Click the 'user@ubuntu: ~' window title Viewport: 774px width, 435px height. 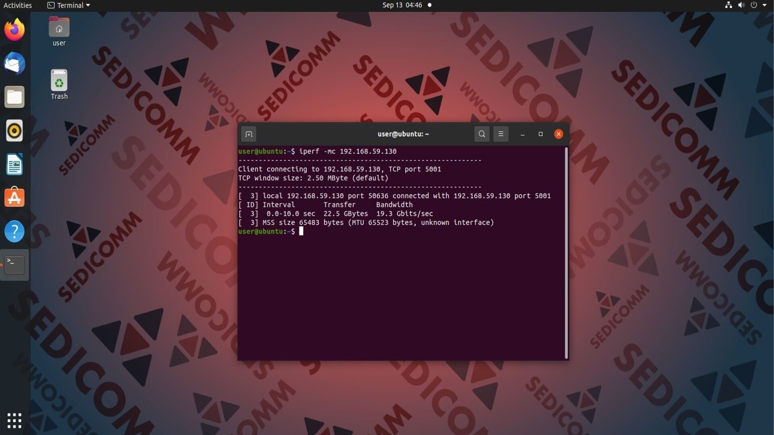tap(403, 134)
